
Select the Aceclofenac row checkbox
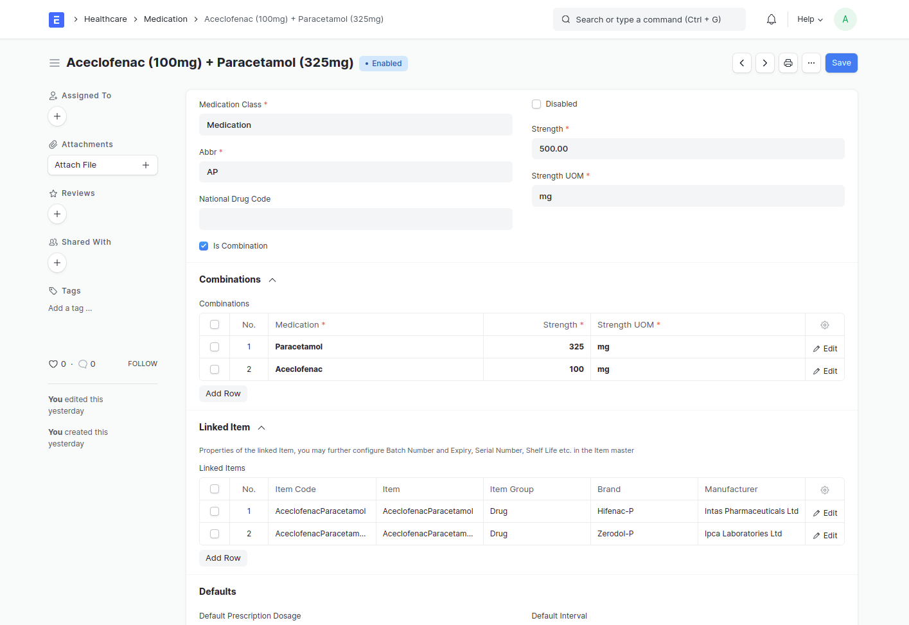(x=215, y=369)
